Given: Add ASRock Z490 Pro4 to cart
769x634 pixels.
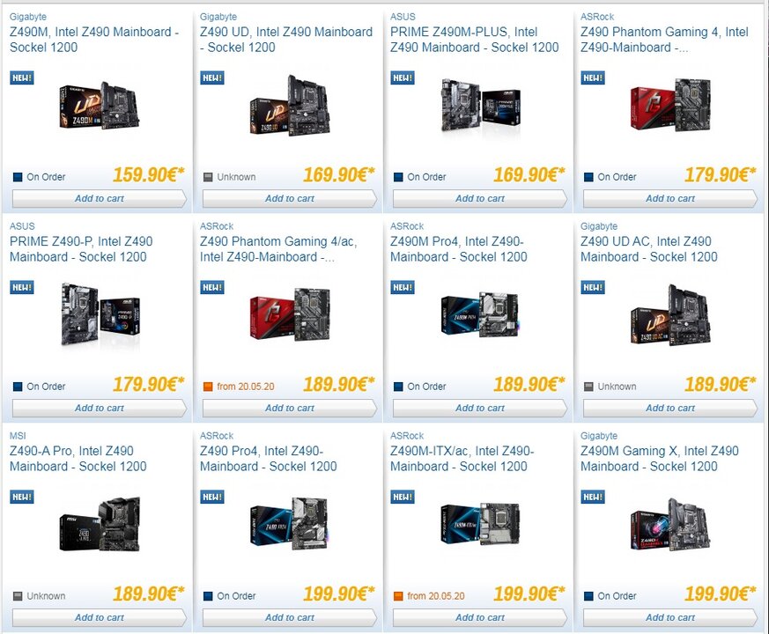Looking at the screenshot, I should click(289, 618).
